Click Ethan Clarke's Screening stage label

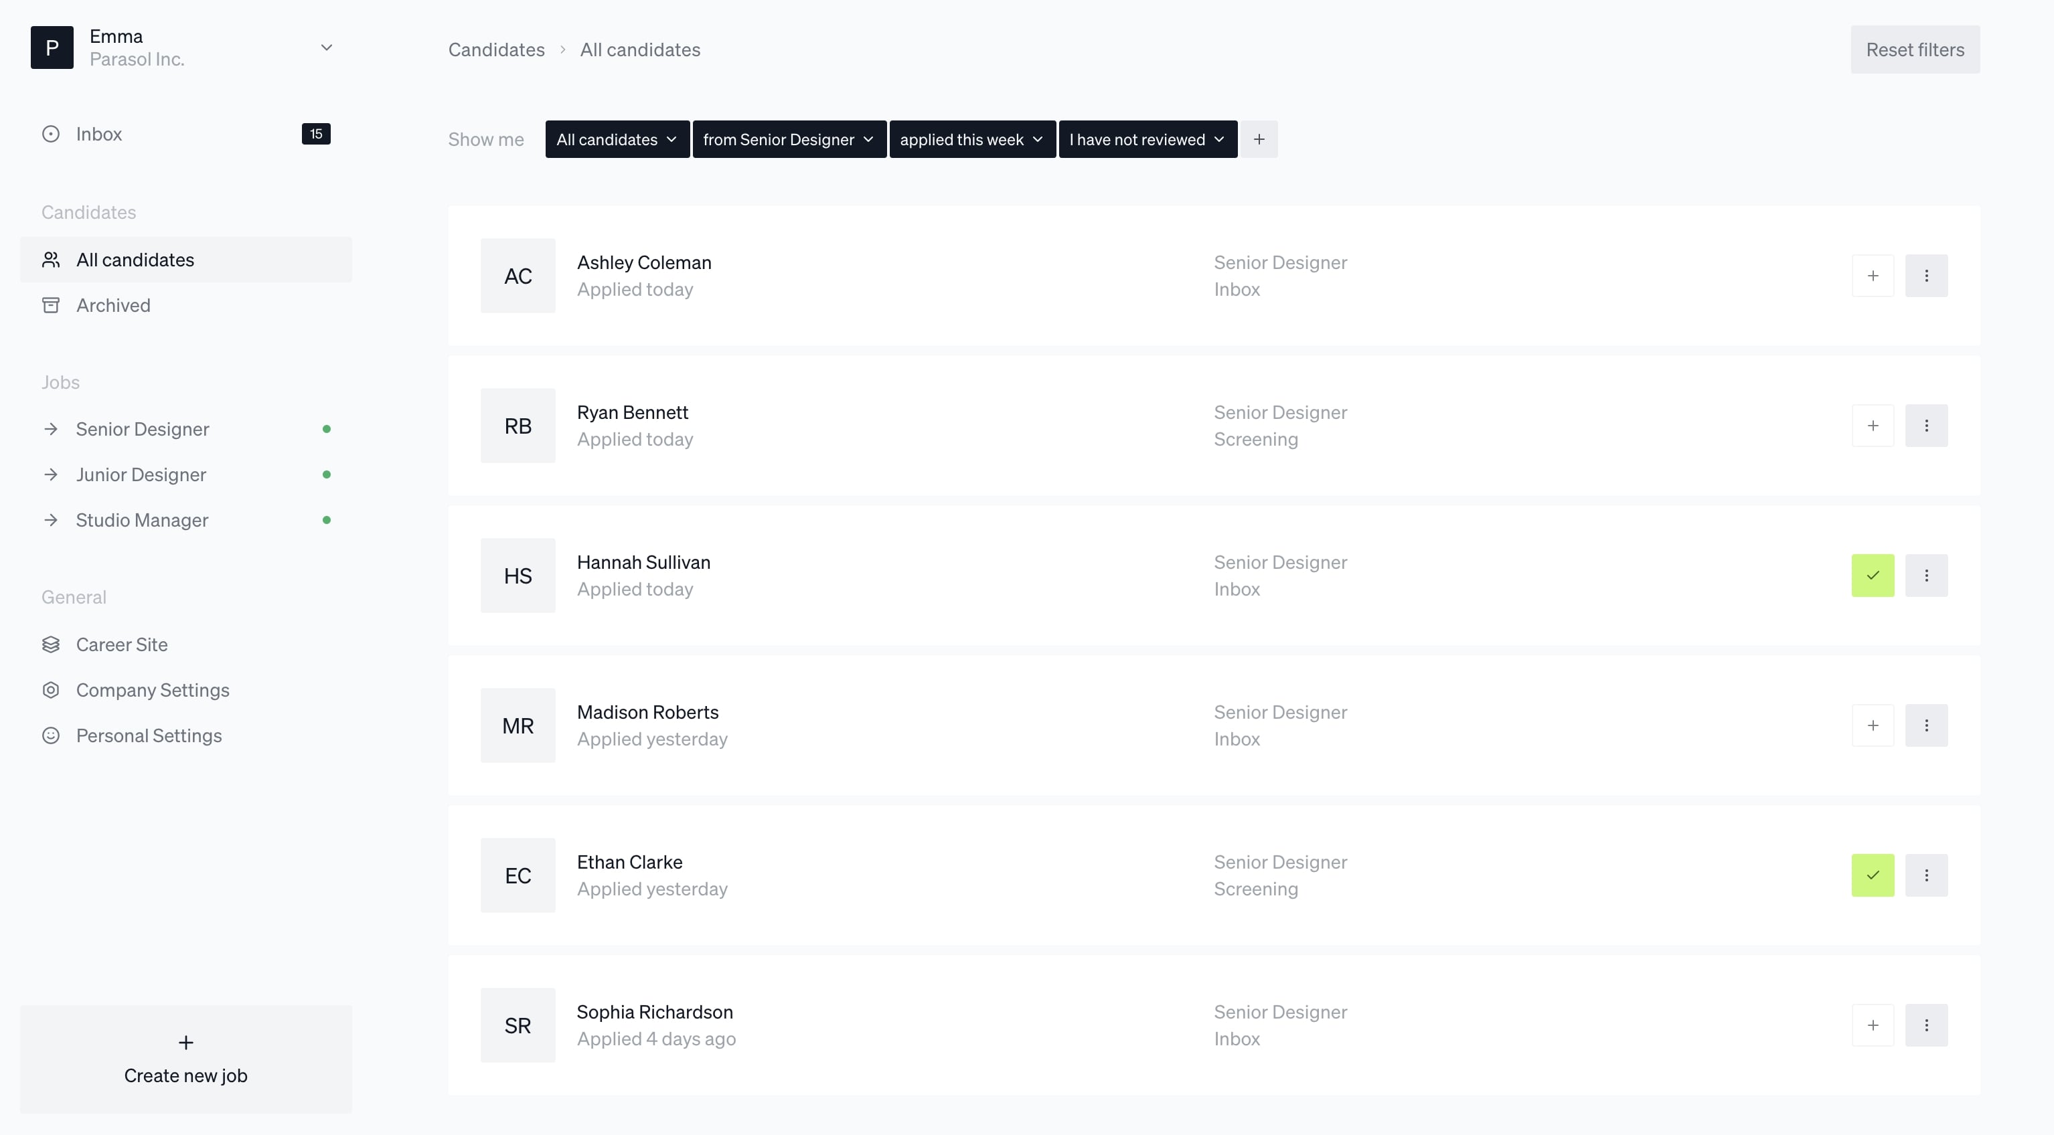pyautogui.click(x=1256, y=889)
